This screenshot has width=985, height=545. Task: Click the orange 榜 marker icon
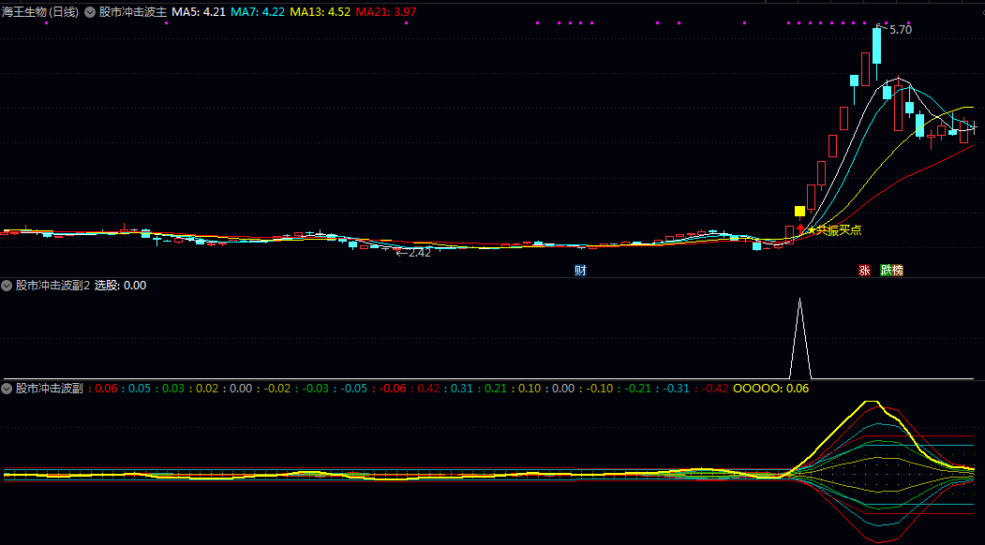(898, 271)
